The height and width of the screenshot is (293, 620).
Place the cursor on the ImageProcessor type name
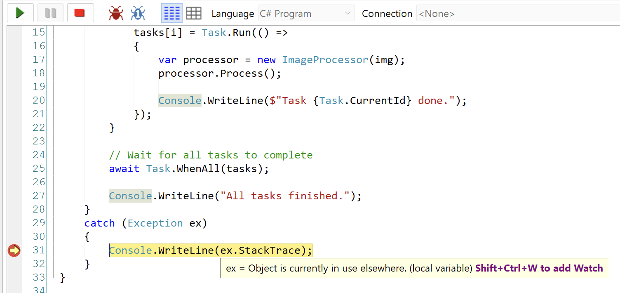click(325, 60)
